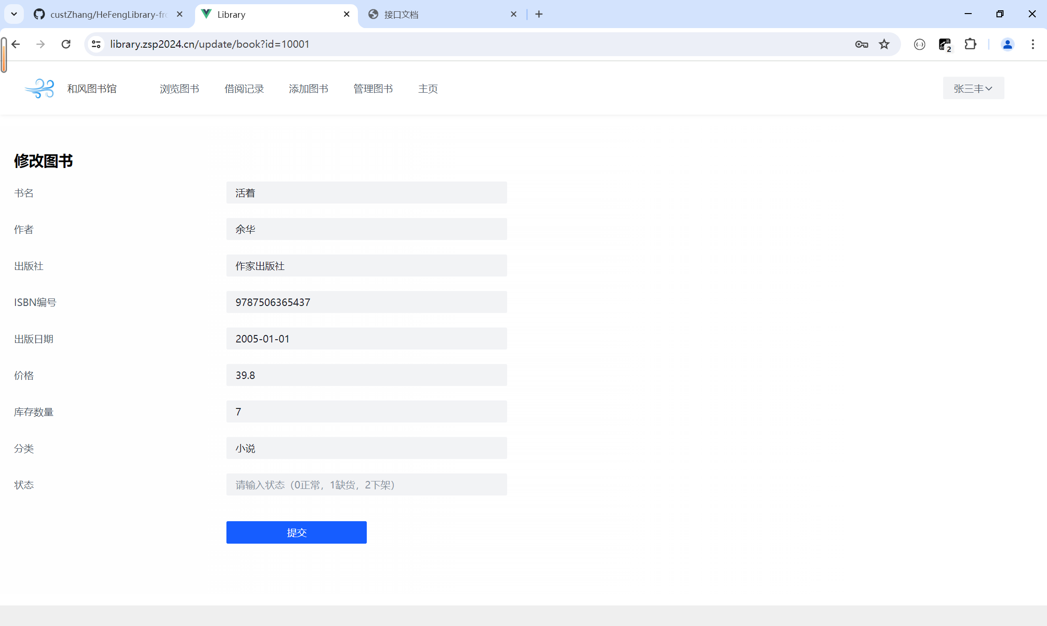The width and height of the screenshot is (1047, 626).
Task: Click the 修改图书 heading
Action: pos(44,161)
